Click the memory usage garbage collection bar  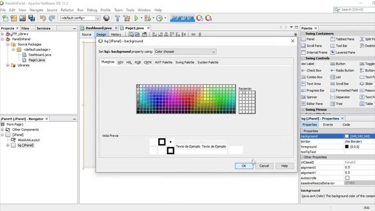tap(182, 18)
